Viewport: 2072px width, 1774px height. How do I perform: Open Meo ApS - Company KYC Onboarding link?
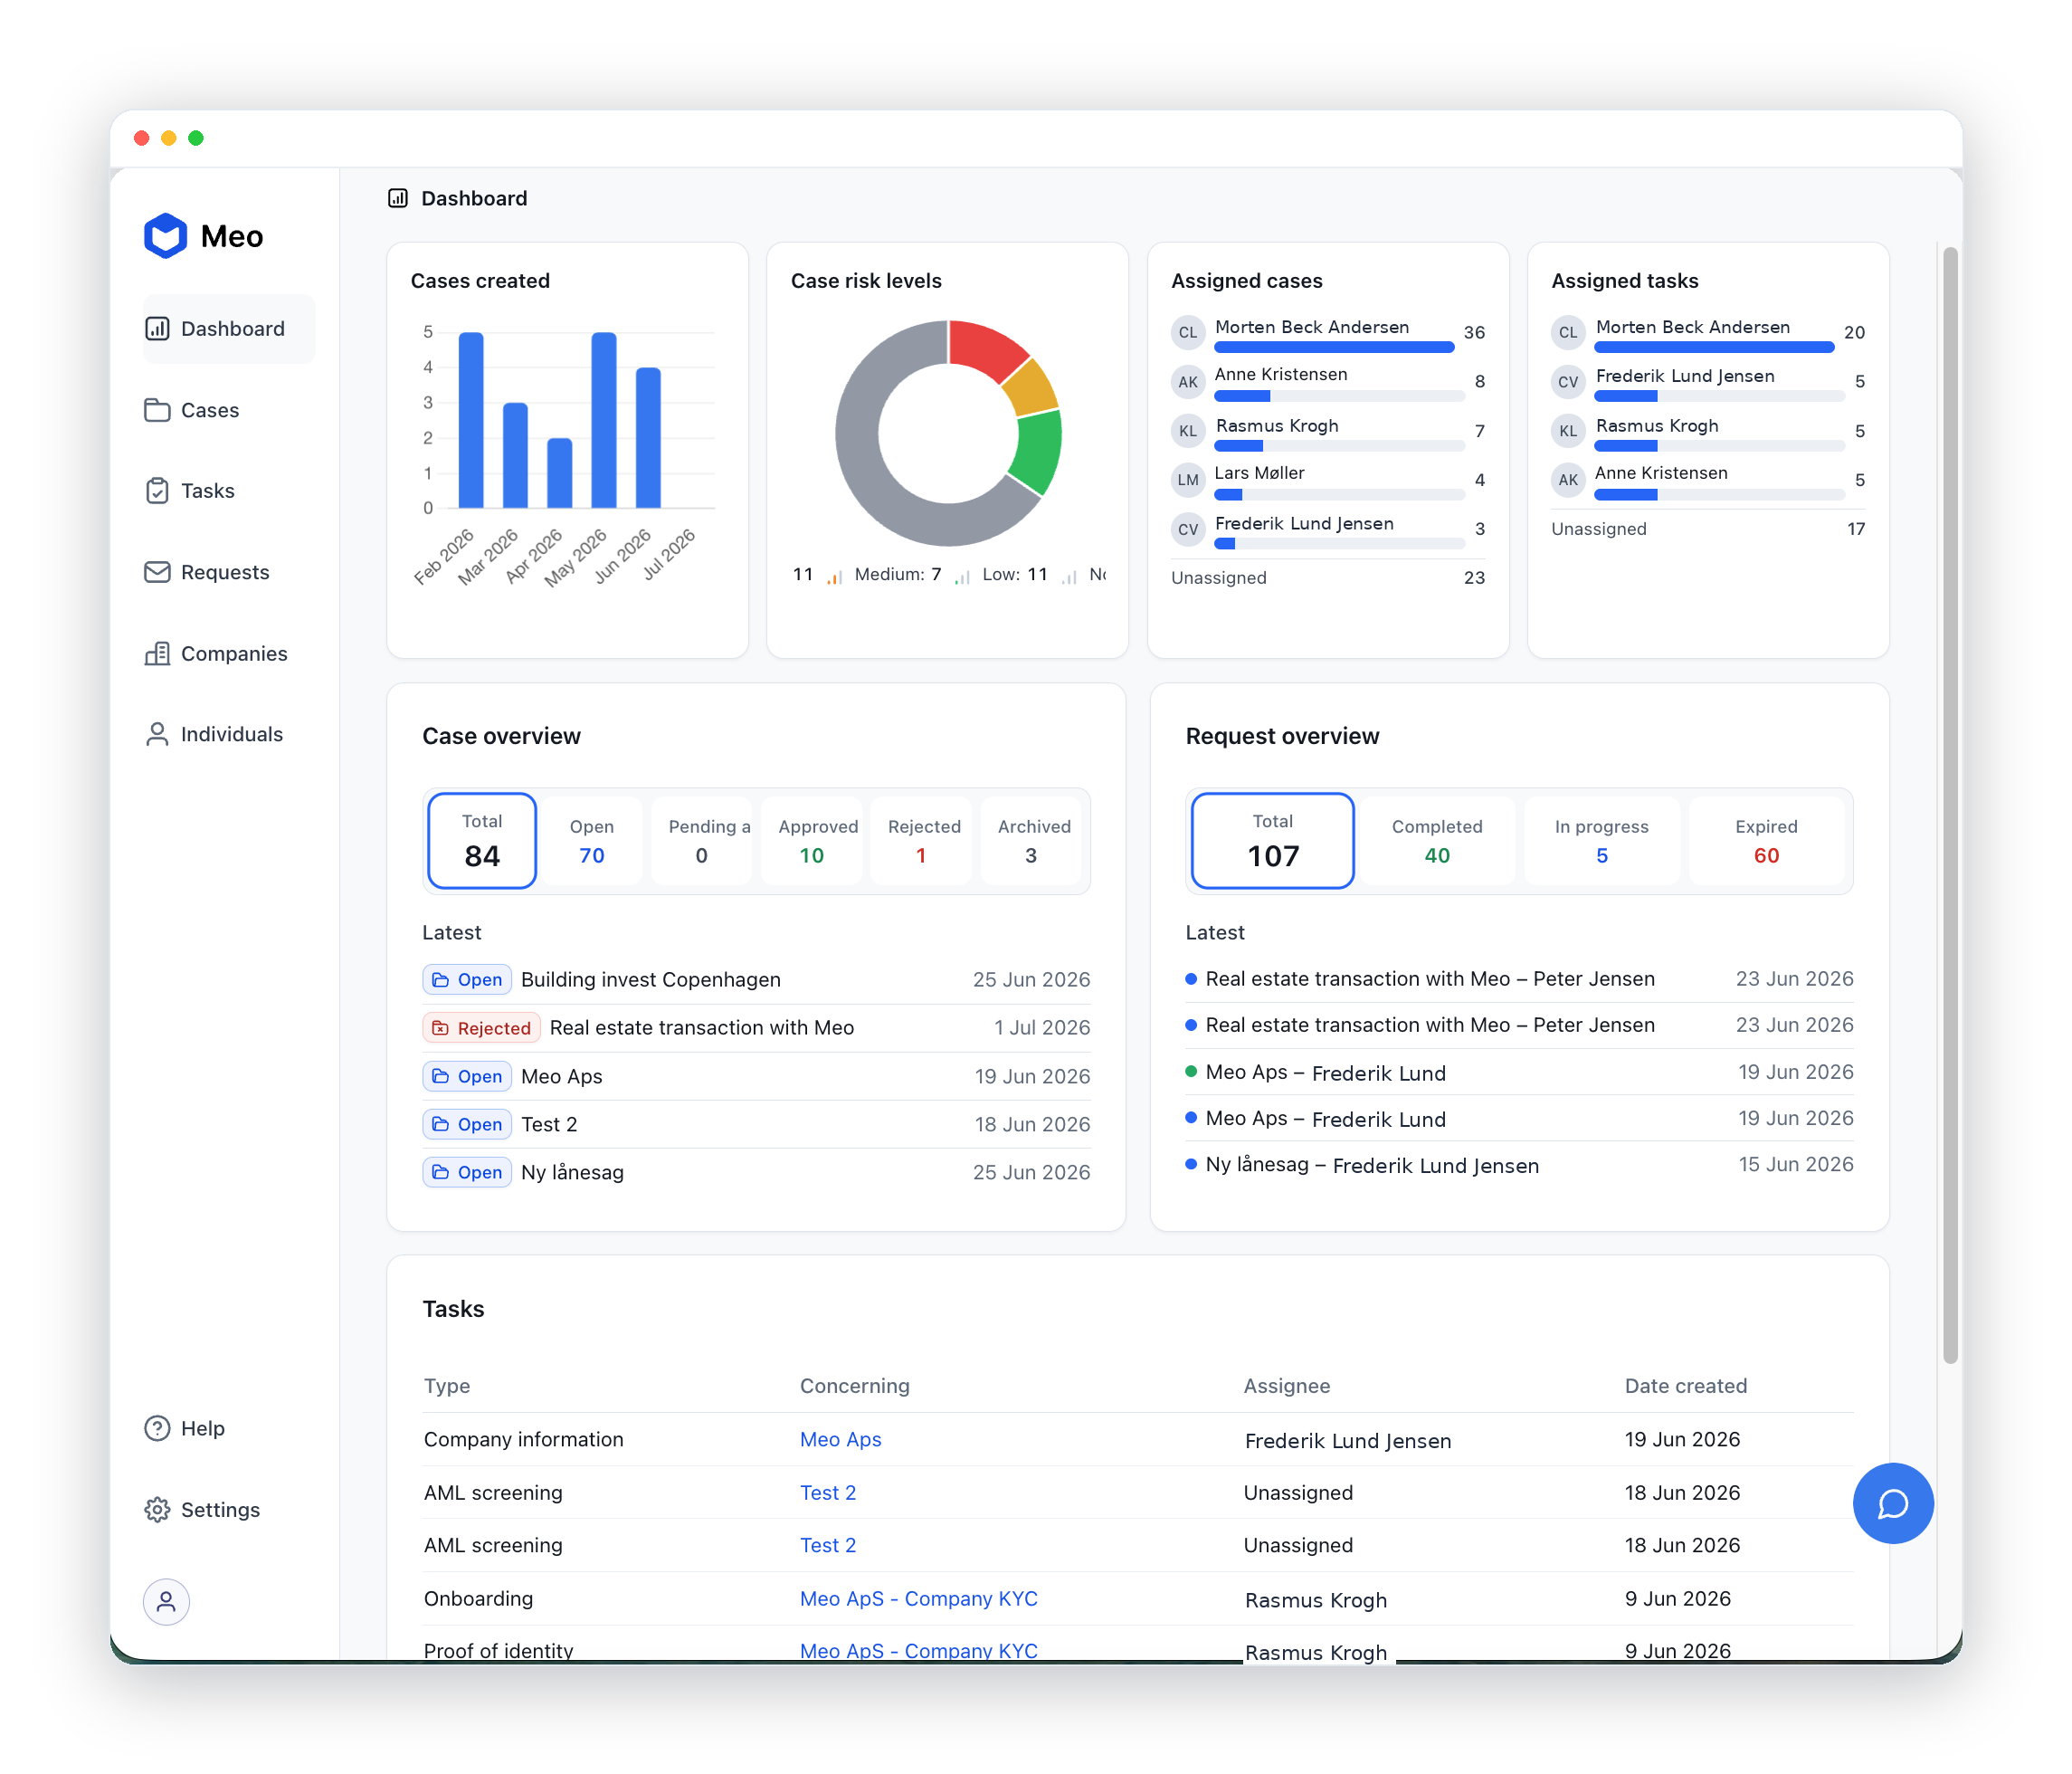pos(919,1598)
